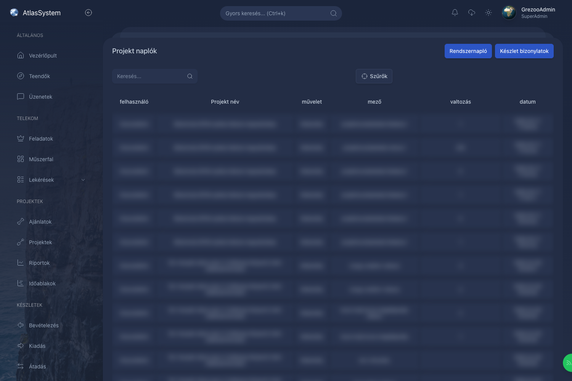Open the GrezooAdmin profile avatar
572x381 pixels.
pos(509,13)
